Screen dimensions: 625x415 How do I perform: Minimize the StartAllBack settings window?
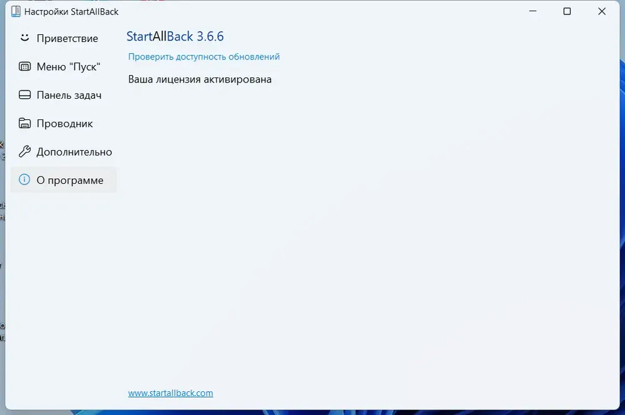(x=532, y=11)
